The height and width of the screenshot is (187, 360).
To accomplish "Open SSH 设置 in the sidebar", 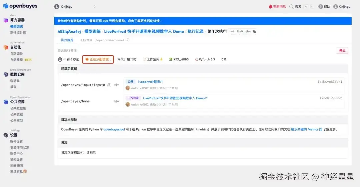I will 17,165.
